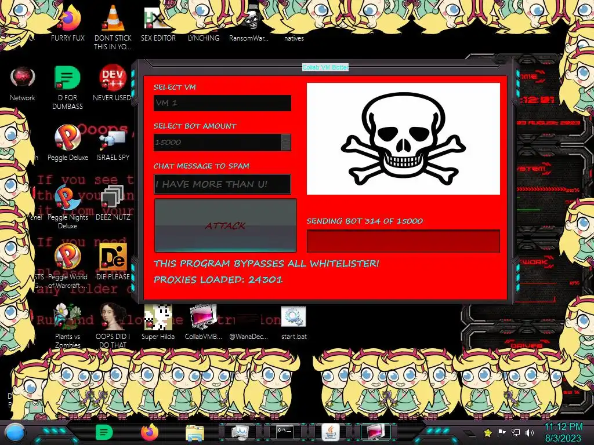Open the ISRAEL SPY desktop icon

(x=113, y=145)
